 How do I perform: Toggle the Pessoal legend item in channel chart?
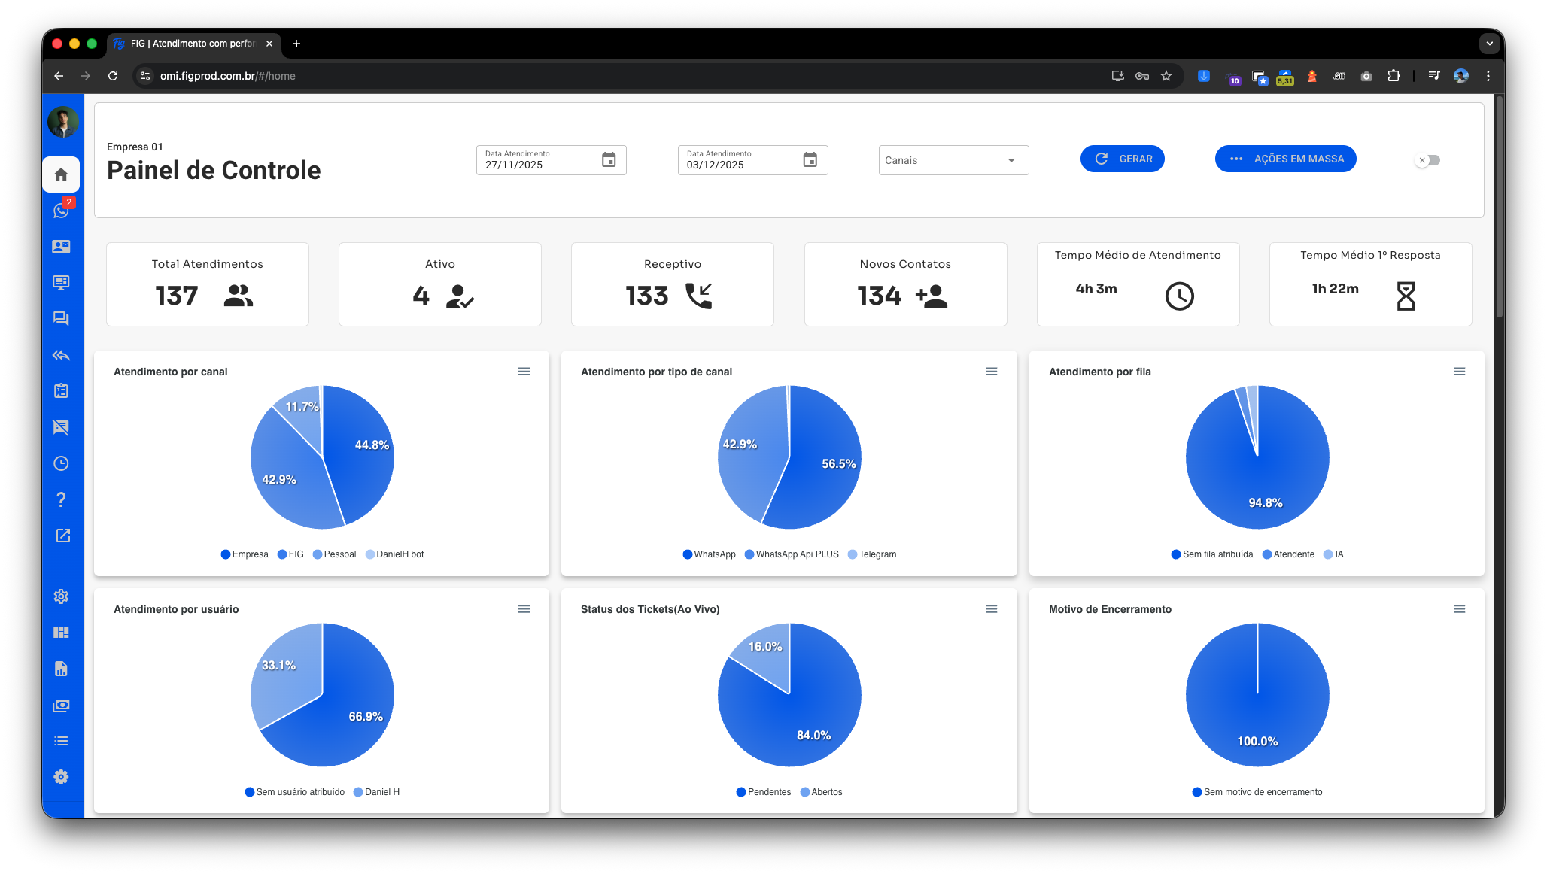click(335, 554)
